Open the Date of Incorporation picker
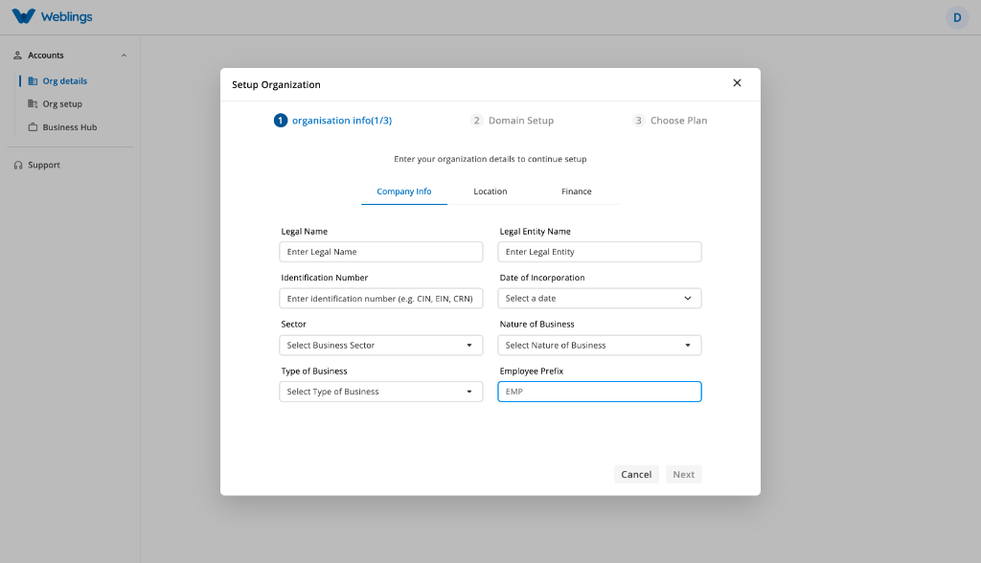The width and height of the screenshot is (981, 563). (600, 299)
